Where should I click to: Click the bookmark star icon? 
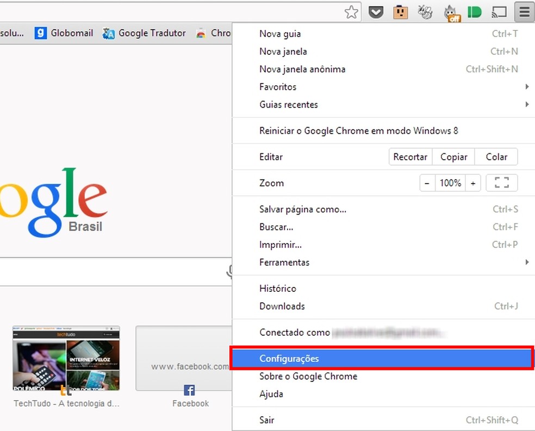(x=351, y=11)
